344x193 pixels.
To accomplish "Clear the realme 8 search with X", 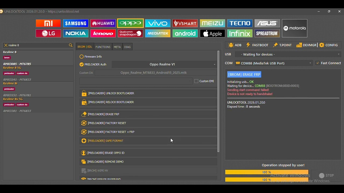I will click(x=6, y=45).
